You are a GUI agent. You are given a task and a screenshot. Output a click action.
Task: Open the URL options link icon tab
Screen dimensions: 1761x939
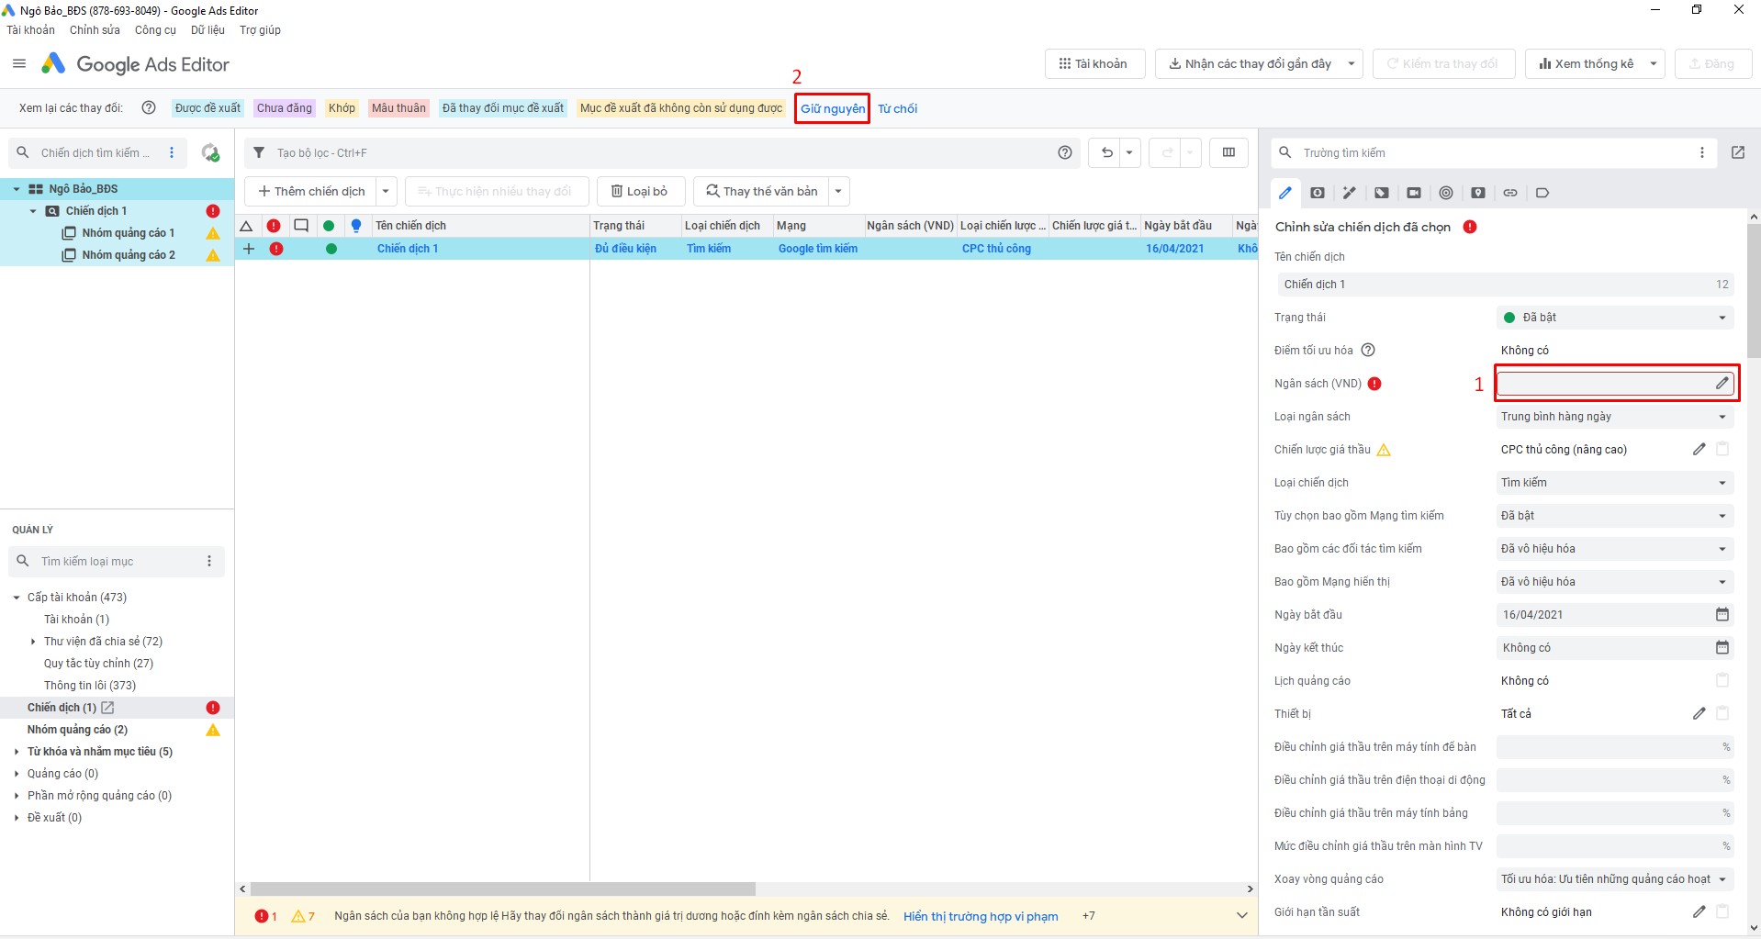(x=1509, y=193)
